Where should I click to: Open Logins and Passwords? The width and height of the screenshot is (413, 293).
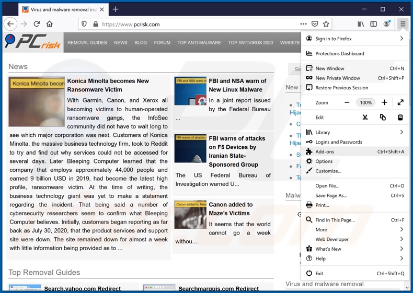coord(355,142)
